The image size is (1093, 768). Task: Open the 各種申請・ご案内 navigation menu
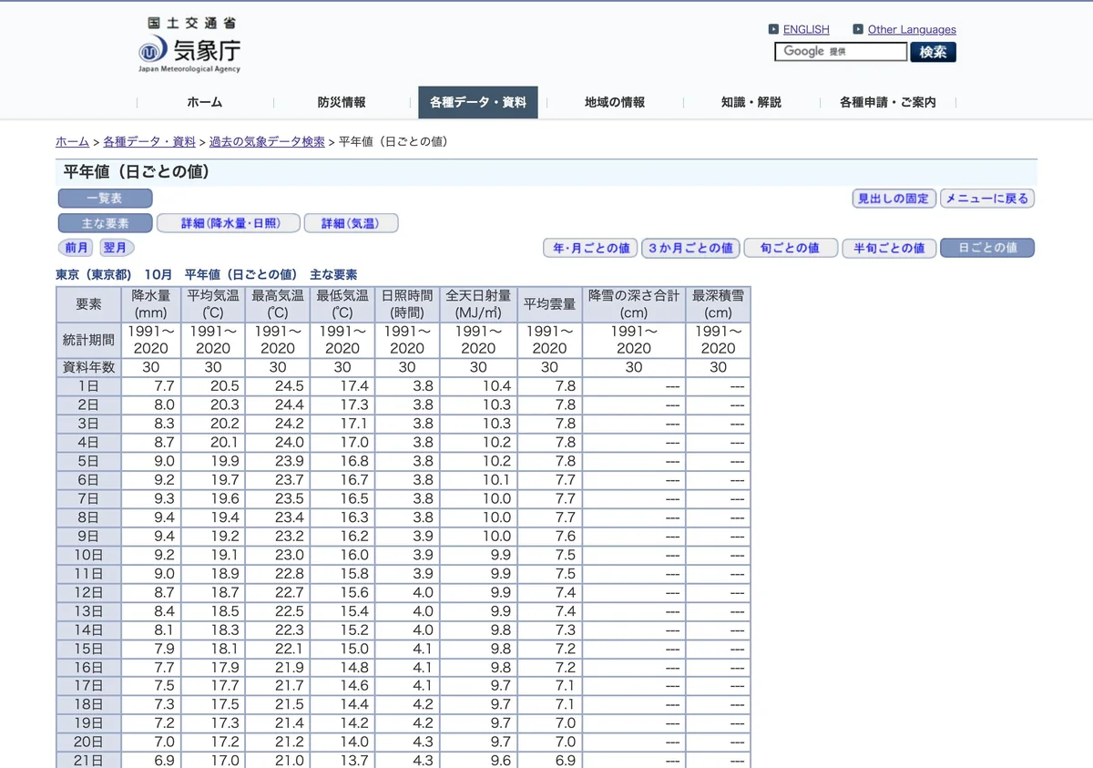[888, 102]
